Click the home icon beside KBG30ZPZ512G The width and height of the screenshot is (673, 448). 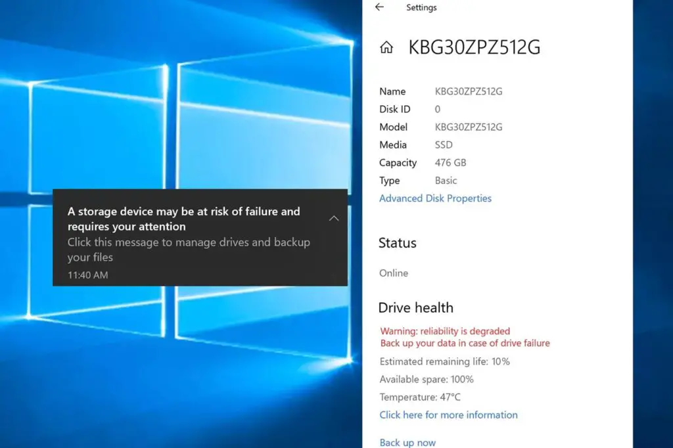386,47
